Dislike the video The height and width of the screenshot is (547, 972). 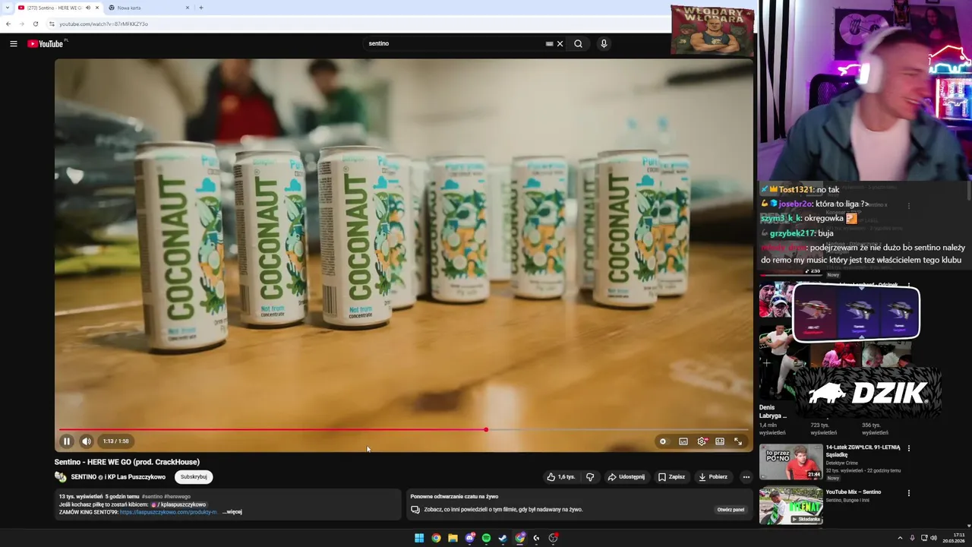(x=590, y=477)
